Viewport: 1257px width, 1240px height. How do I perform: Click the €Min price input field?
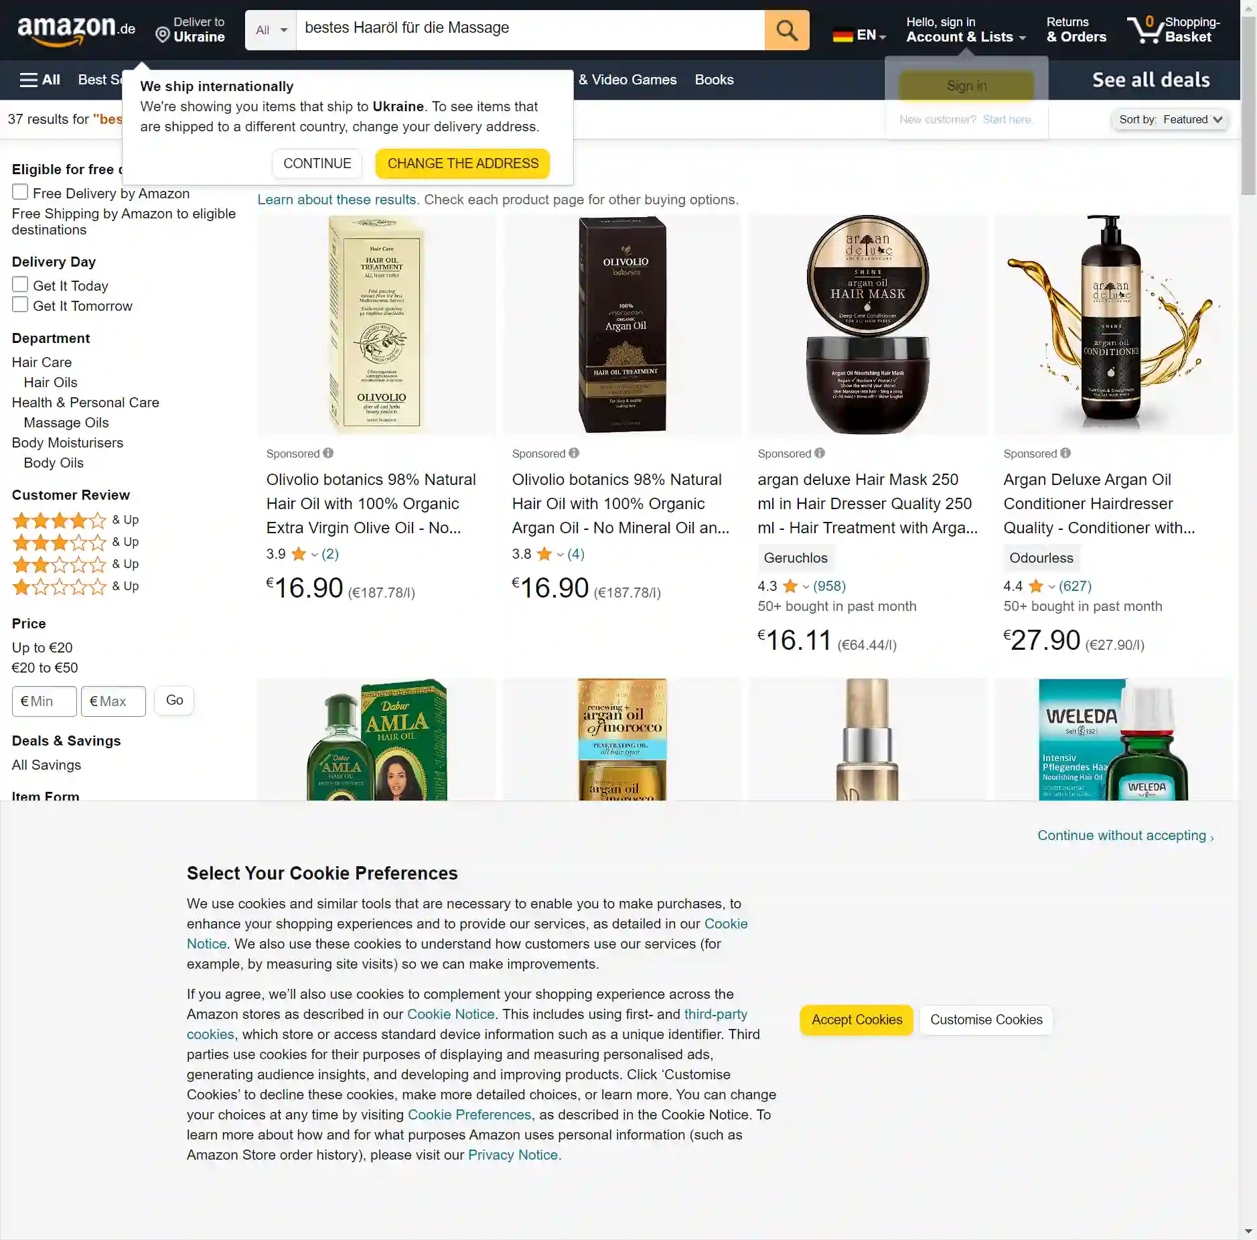tap(44, 701)
